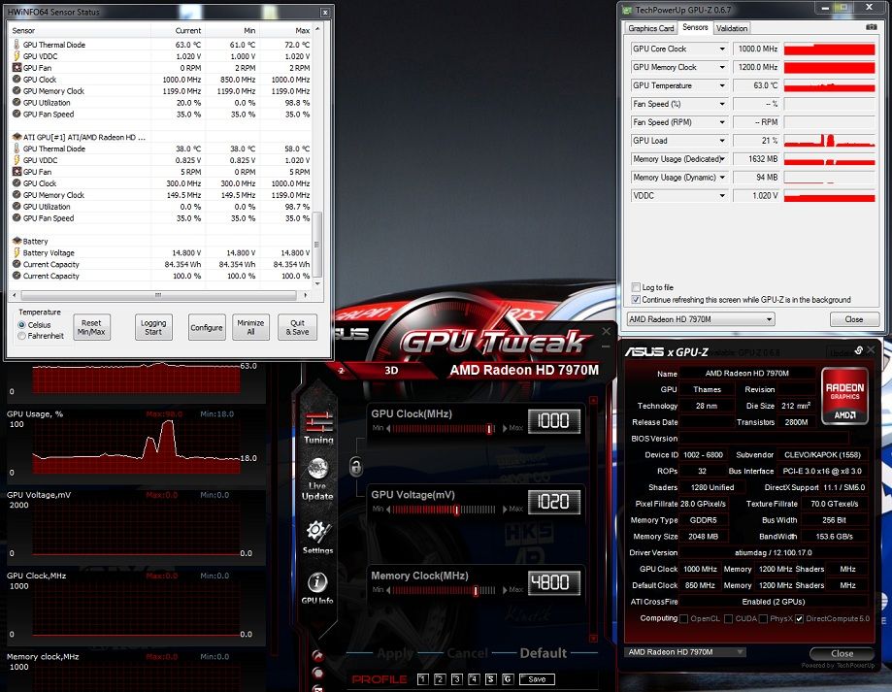The width and height of the screenshot is (892, 692).
Task: Click GPU Voltage decrease arrow next to Min
Action: pyautogui.click(x=388, y=510)
